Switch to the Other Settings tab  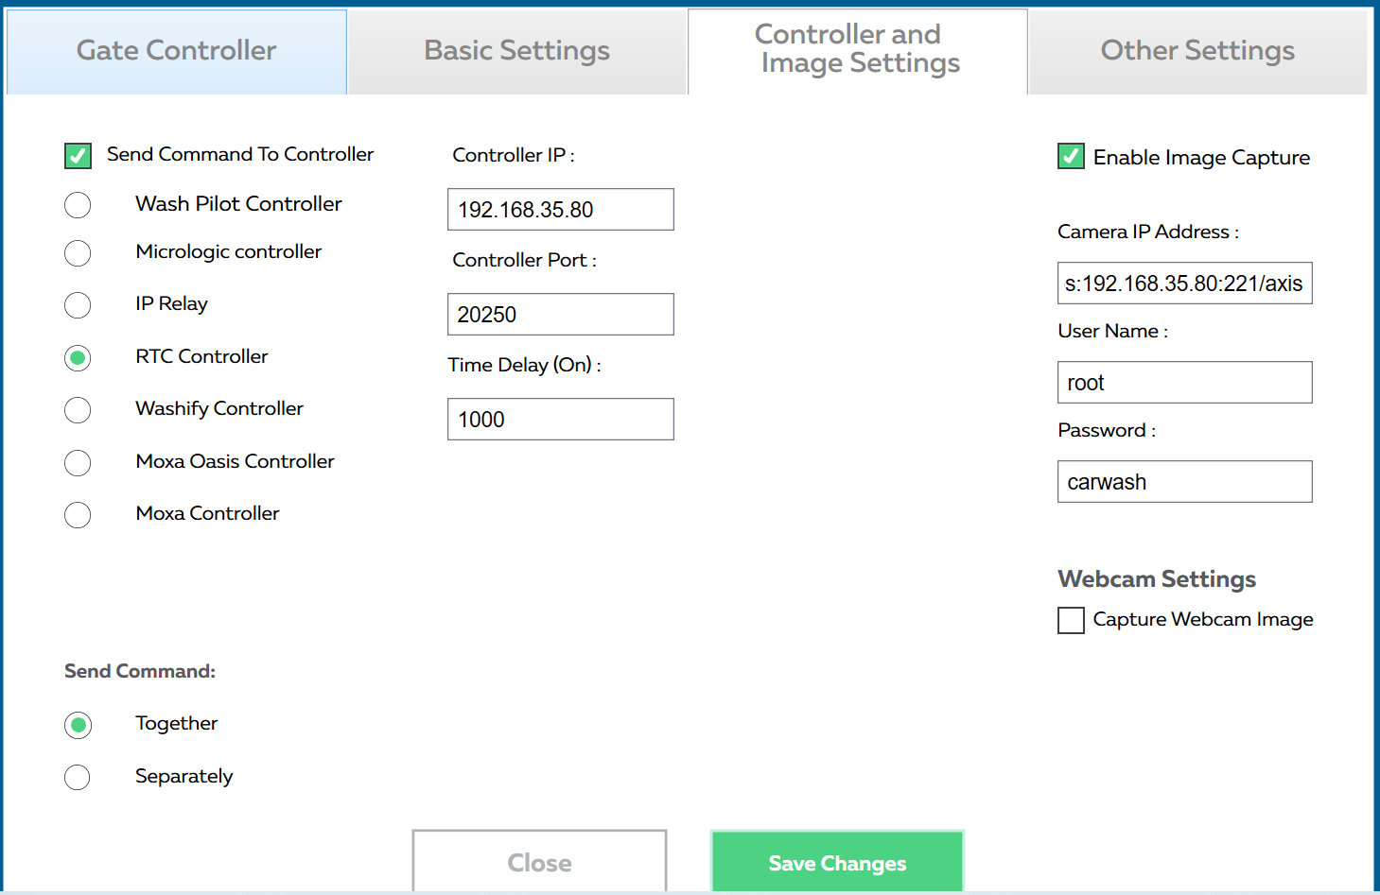coord(1196,50)
